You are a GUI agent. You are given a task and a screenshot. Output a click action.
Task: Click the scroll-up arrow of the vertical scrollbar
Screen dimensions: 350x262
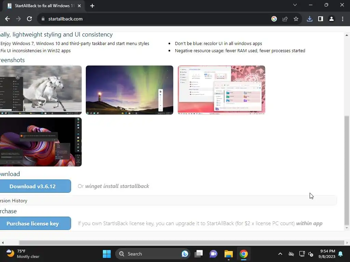click(347, 35)
